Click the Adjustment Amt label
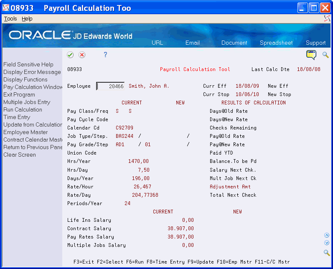 tap(230, 187)
